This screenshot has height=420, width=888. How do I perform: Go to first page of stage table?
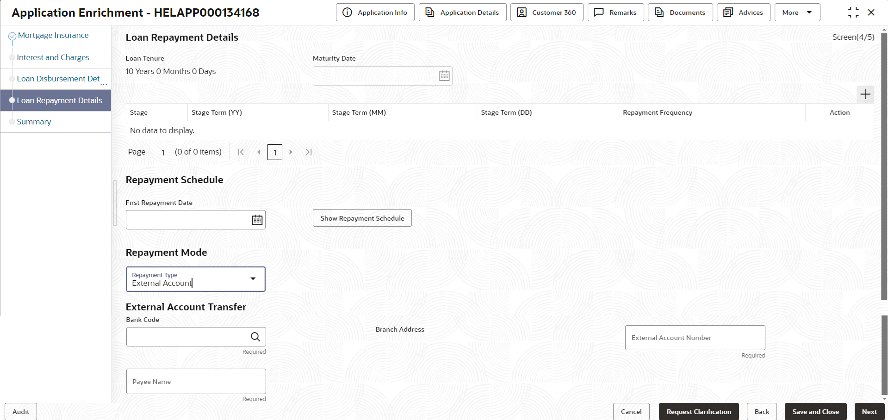click(241, 152)
